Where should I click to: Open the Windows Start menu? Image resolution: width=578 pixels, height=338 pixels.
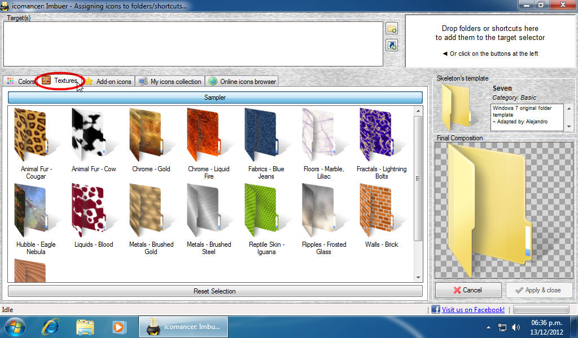tap(15, 327)
